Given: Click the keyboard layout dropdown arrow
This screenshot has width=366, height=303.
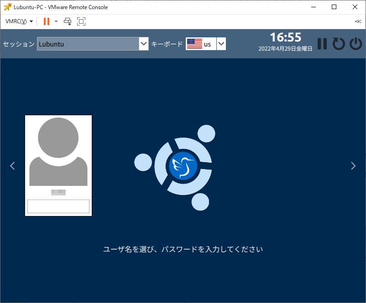Looking at the screenshot, I should [x=221, y=44].
